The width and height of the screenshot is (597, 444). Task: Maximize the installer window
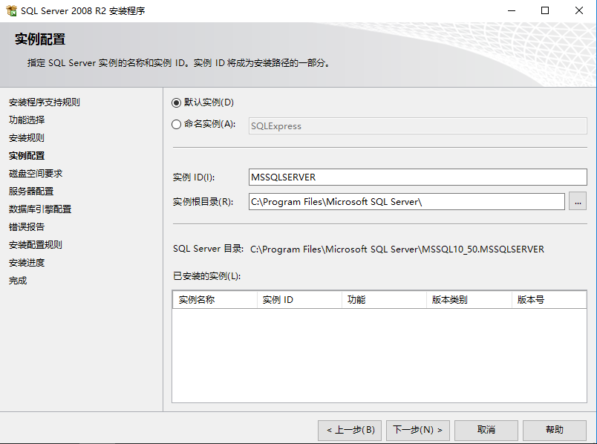(x=545, y=10)
